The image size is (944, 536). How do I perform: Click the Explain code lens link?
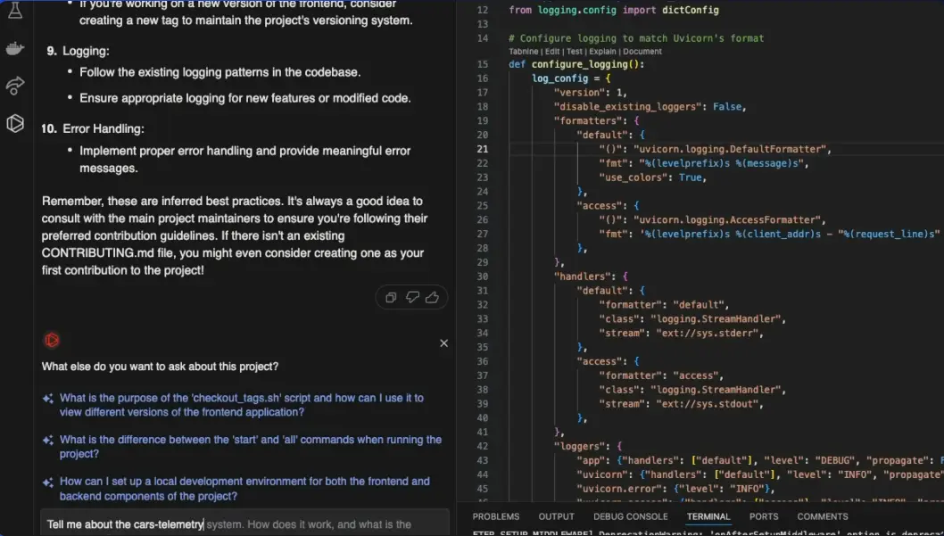pos(603,52)
